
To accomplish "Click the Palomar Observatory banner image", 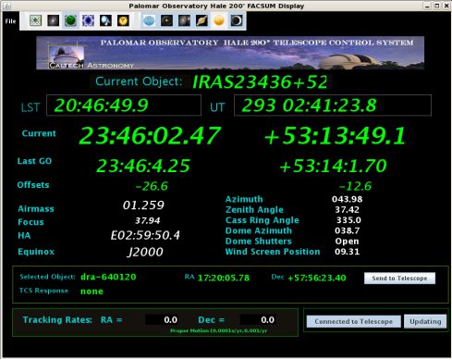I will click(230, 53).
